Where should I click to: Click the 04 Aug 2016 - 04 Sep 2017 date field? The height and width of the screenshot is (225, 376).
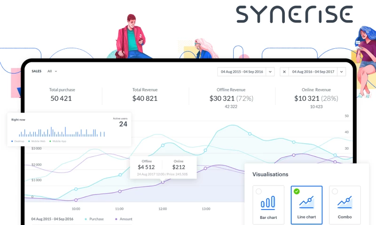pyautogui.click(x=313, y=72)
